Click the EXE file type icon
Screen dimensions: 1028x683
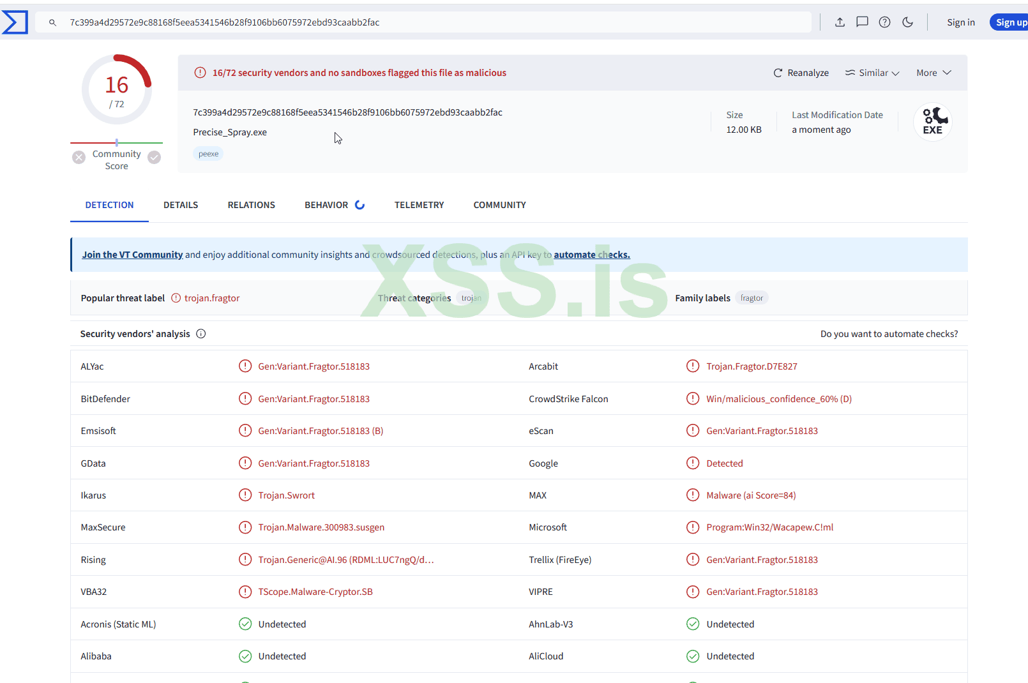click(x=932, y=121)
